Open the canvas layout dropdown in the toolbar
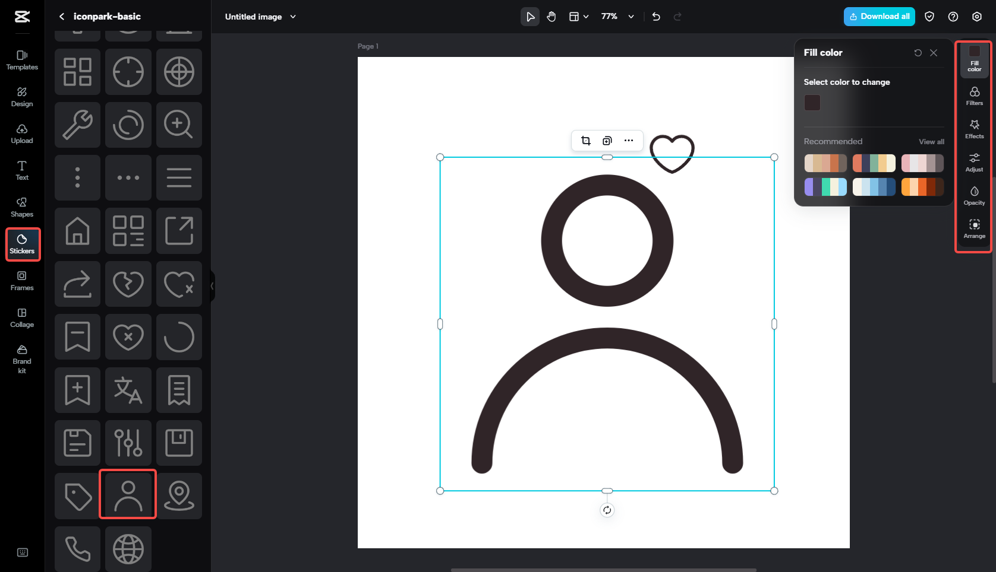996x572 pixels. (578, 17)
